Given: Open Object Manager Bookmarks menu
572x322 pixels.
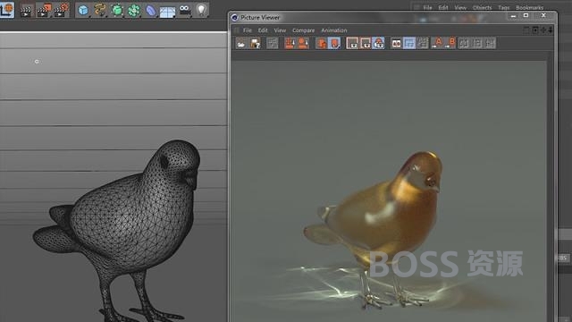Looking at the screenshot, I should [529, 7].
